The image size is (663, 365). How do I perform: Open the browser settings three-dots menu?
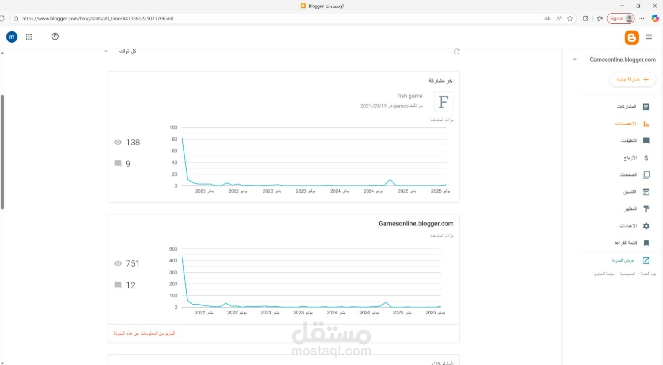coord(642,19)
